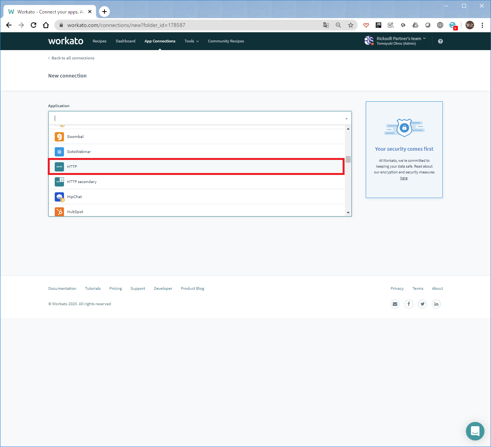Open Workato LinkedIn page icon
The image size is (491, 447).
coord(436,304)
